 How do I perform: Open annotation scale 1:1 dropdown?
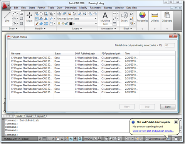(130, 139)
